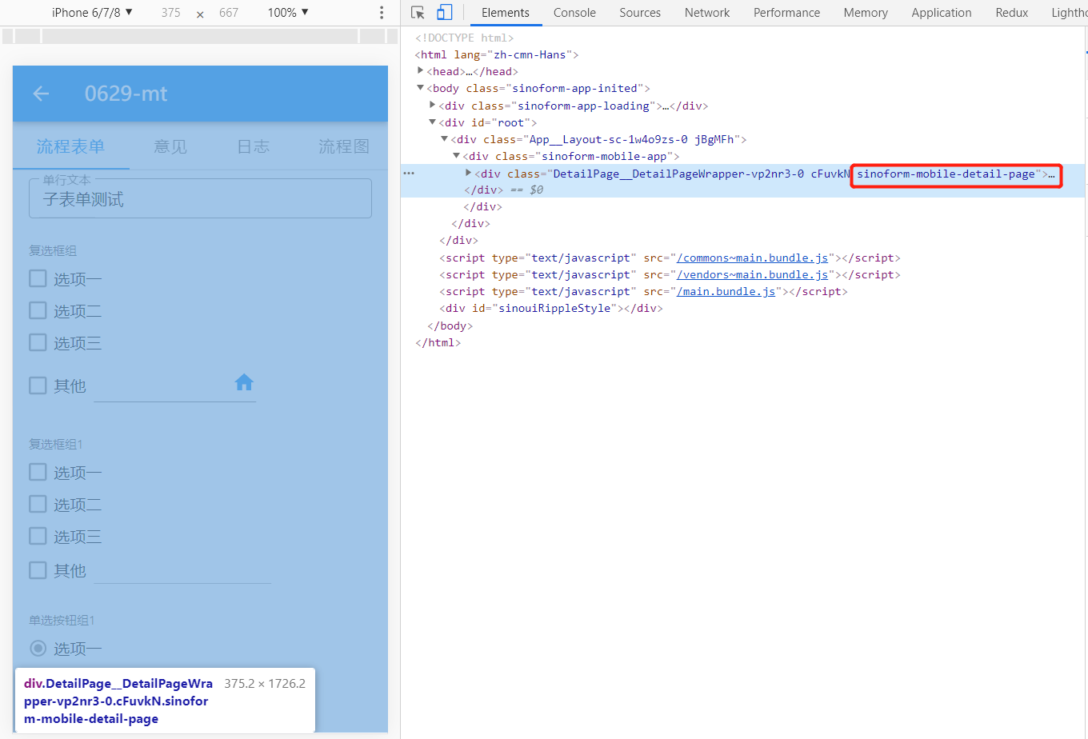The height and width of the screenshot is (739, 1088).
Task: Collapse the body sinoform-app-inited node
Action: click(x=421, y=88)
